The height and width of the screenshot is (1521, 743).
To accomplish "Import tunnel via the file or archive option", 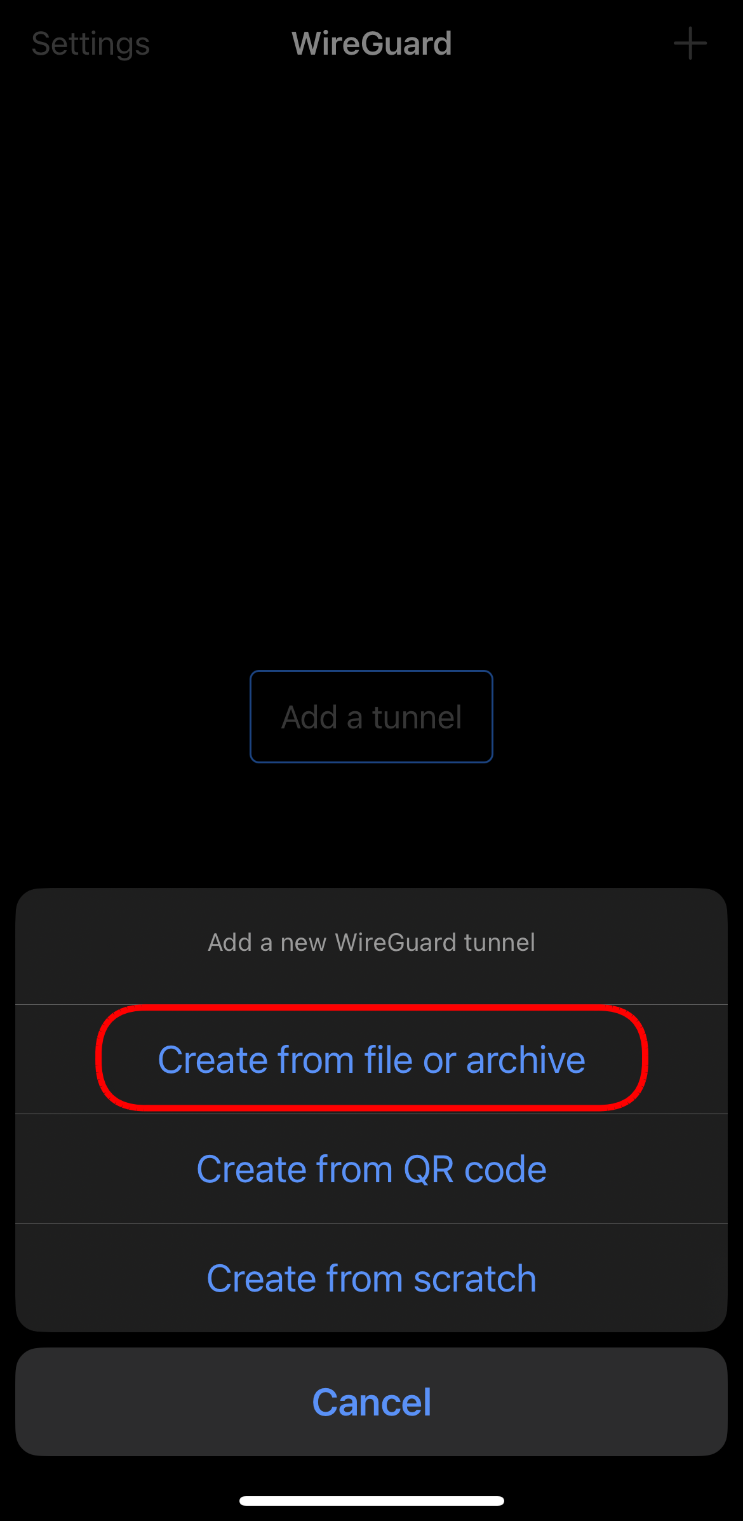I will coord(371,1060).
